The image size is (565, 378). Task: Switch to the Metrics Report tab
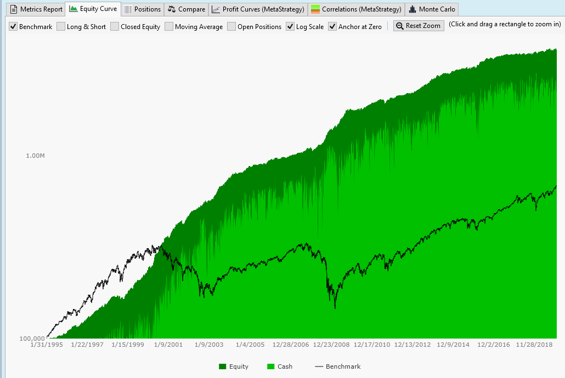(36, 9)
